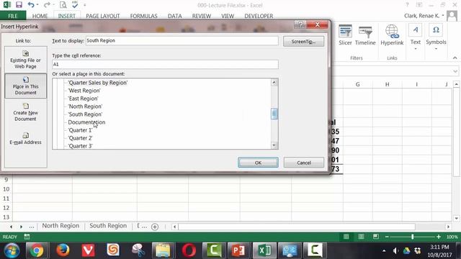
Task: Click the zoom slider handle
Action: (413, 237)
